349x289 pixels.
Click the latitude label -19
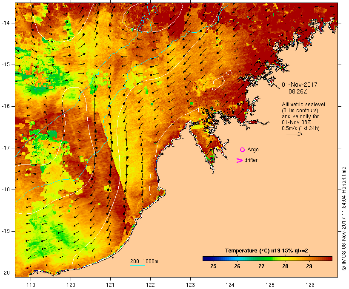[6, 231]
